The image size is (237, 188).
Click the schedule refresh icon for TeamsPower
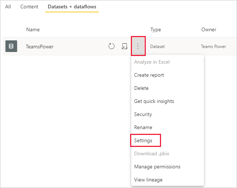pos(124,46)
